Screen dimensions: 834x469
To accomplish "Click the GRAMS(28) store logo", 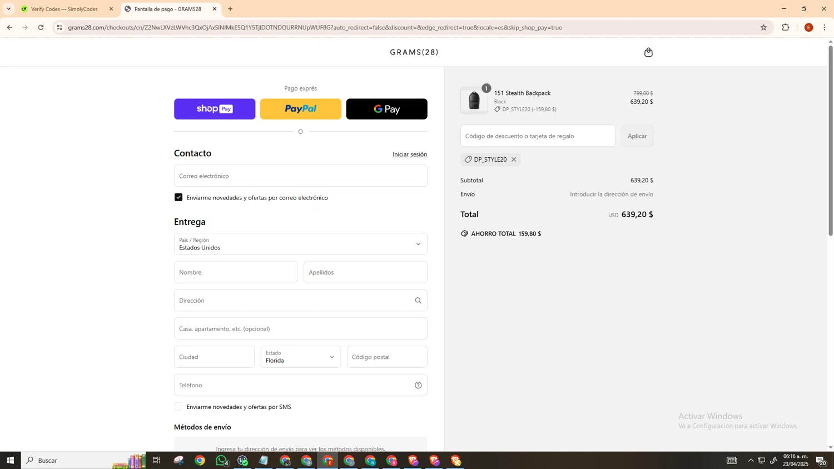I will click(x=414, y=52).
